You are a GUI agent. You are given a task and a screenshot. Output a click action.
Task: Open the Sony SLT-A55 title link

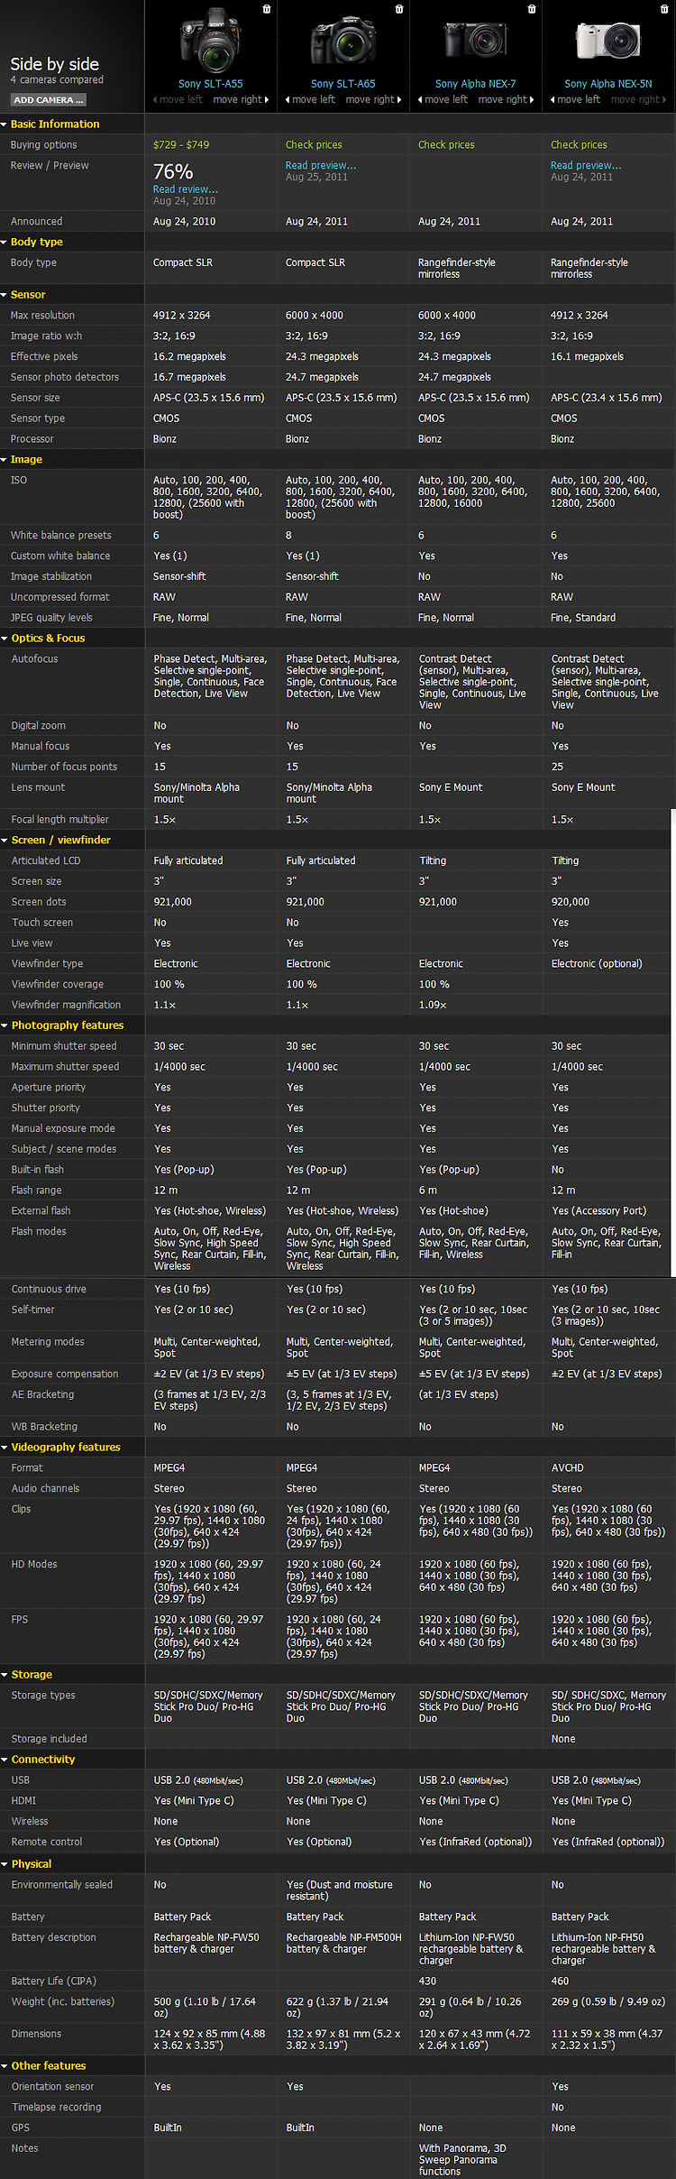coord(211,84)
